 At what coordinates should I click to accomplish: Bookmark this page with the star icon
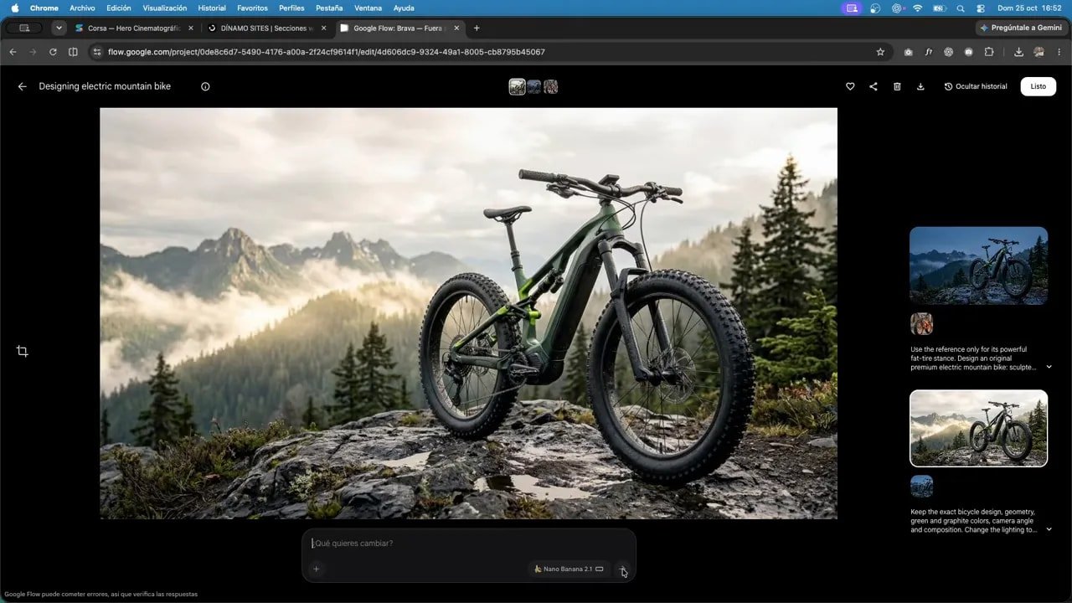coord(880,52)
